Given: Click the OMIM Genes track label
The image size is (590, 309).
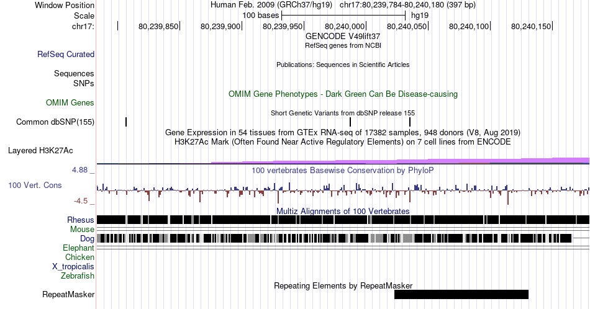Looking at the screenshot, I should click(x=70, y=102).
